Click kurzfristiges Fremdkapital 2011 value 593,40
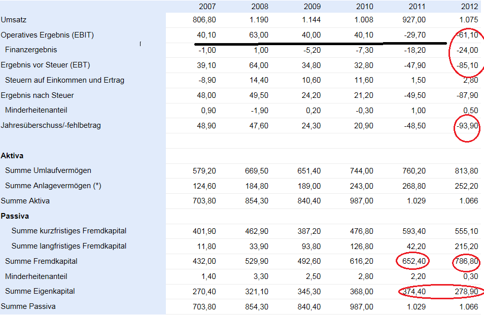 point(414,231)
